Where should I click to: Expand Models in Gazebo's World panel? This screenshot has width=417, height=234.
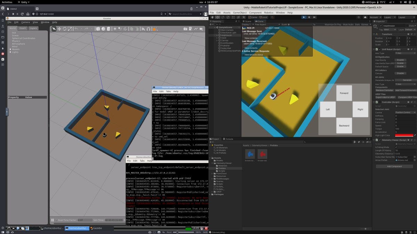click(x=10, y=49)
